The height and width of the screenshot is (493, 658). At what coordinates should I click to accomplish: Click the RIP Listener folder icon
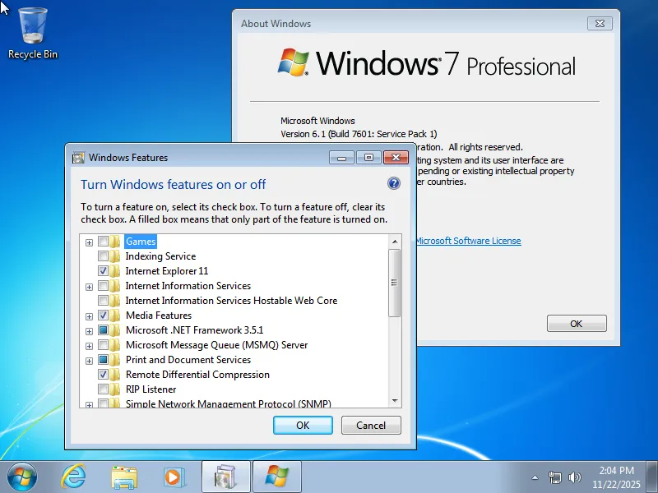(115, 389)
